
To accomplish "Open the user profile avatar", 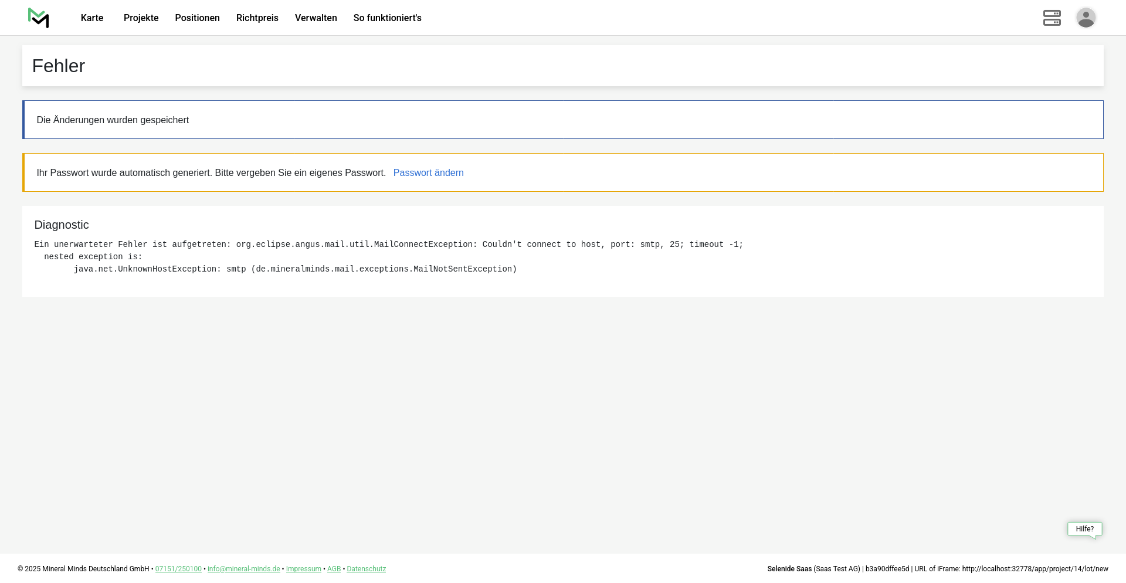I will coord(1086,18).
